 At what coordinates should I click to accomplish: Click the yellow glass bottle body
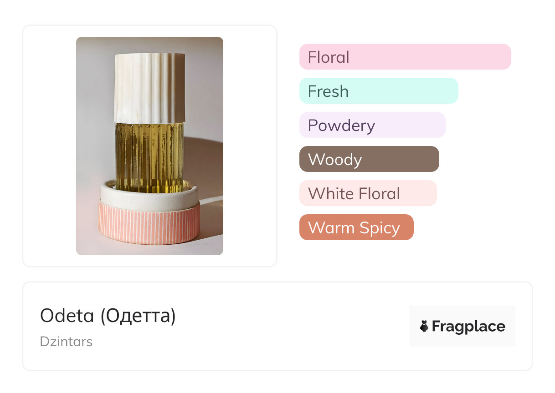click(x=149, y=157)
